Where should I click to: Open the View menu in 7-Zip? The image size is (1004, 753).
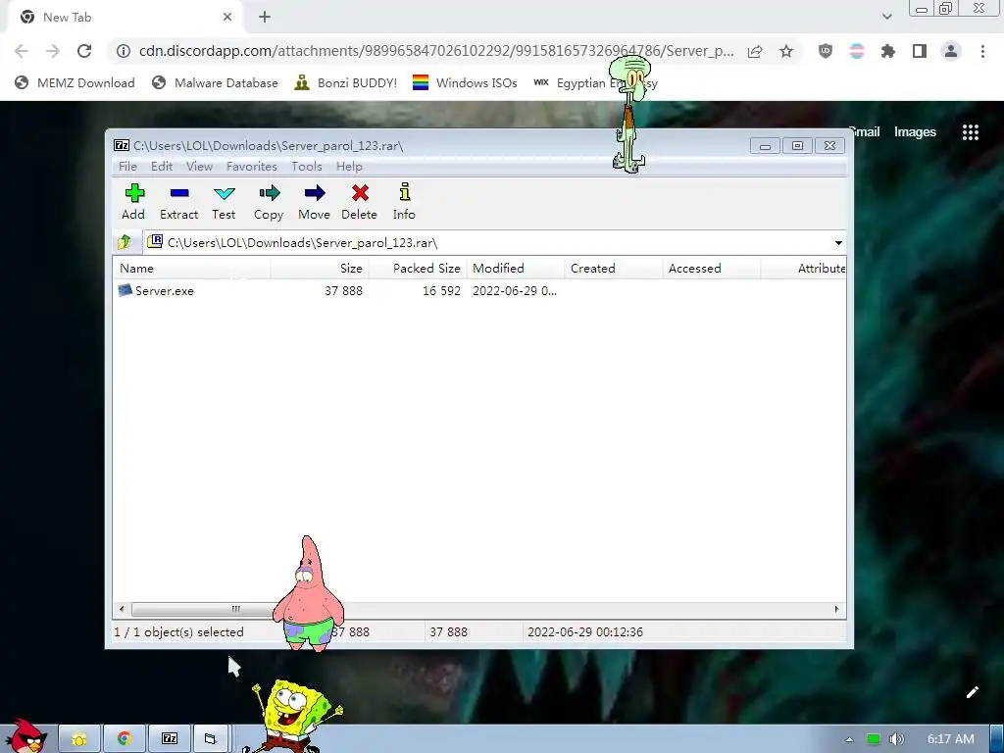[x=199, y=167]
